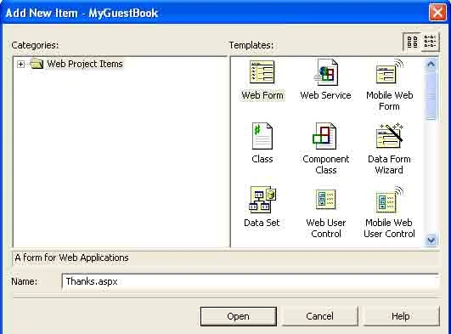Click the templates scrollbar down arrow
Screen dimensions: 451x334
(x=431, y=240)
